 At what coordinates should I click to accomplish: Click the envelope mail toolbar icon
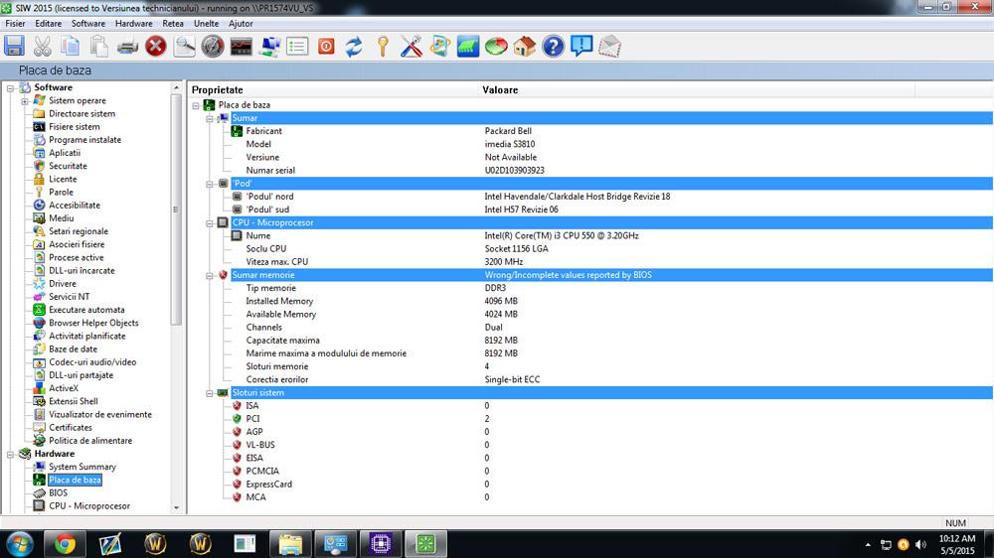tap(609, 47)
